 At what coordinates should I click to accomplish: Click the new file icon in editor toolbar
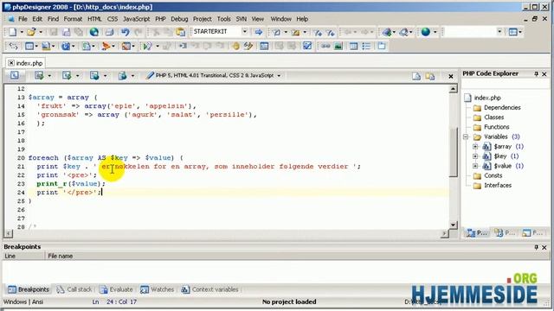(x=416, y=76)
